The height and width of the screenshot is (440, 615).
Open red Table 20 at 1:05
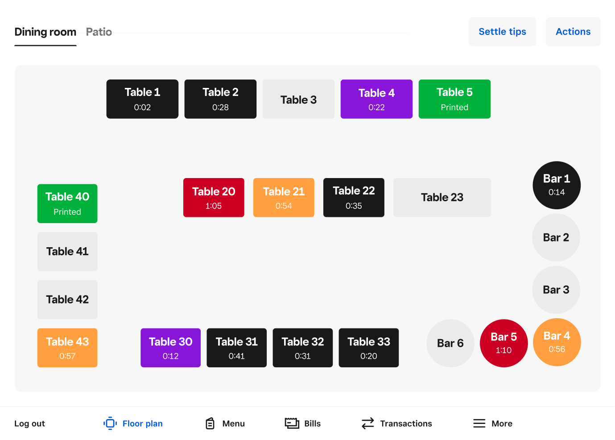(214, 198)
